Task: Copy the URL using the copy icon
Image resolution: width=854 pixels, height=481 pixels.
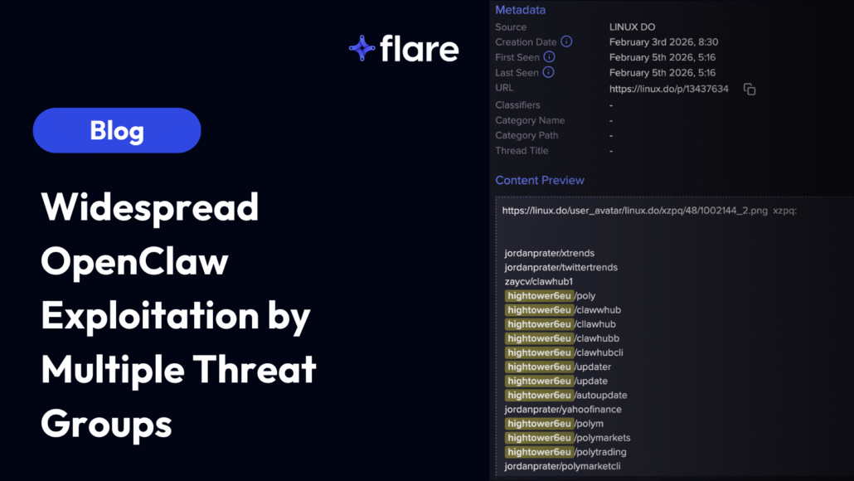Action: pos(750,89)
